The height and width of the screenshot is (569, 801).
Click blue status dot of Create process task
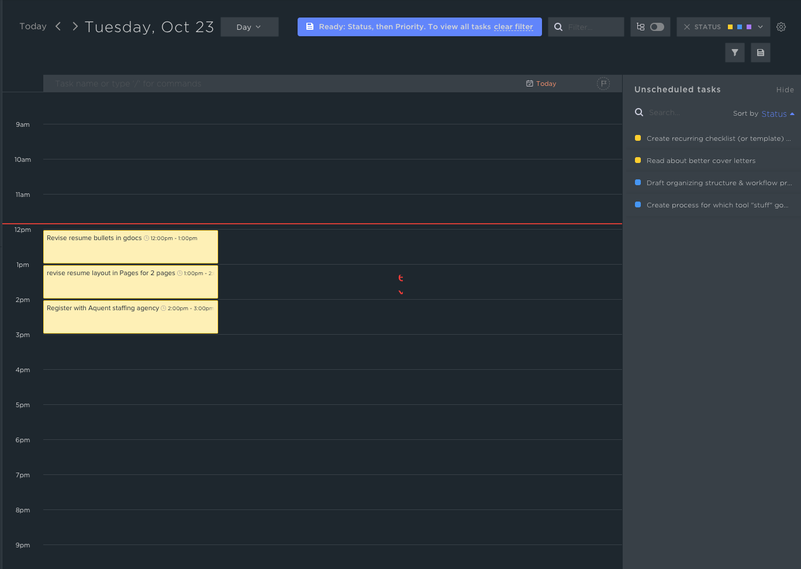click(638, 204)
